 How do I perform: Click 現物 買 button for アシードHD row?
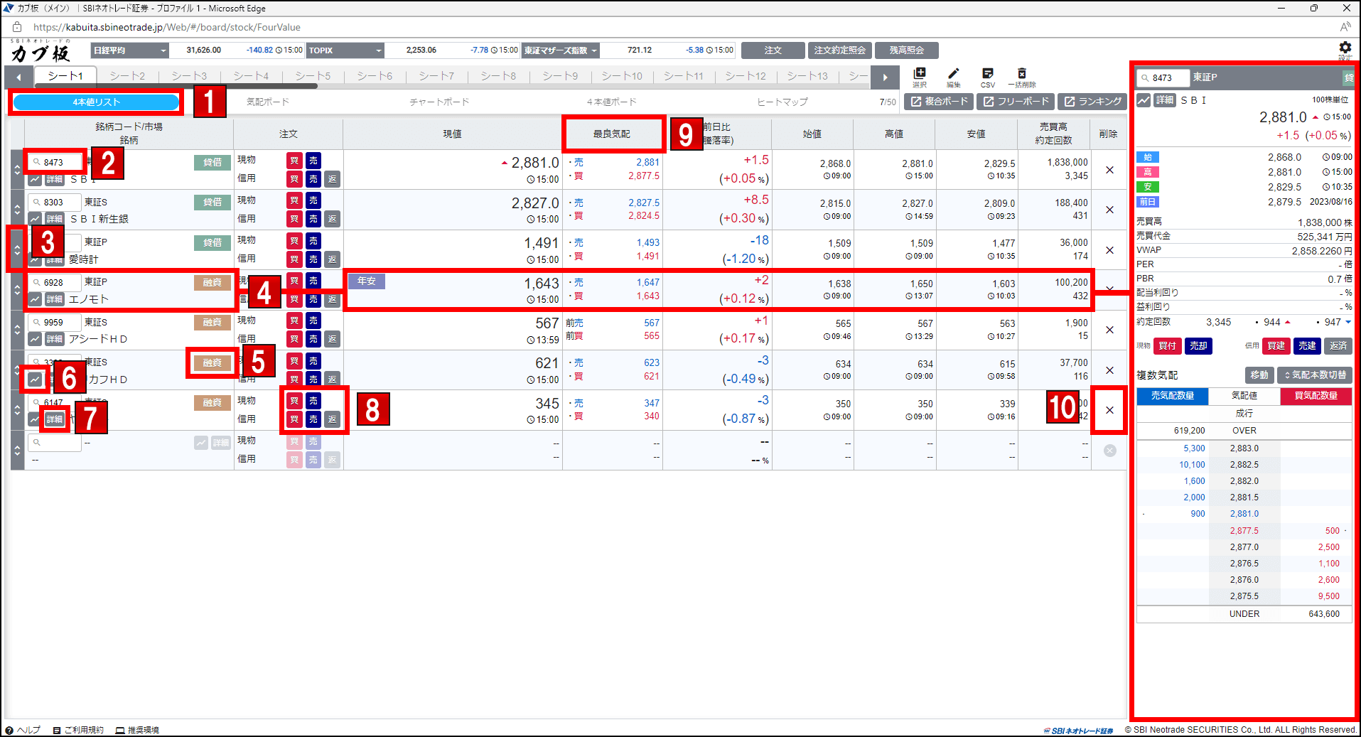[294, 321]
